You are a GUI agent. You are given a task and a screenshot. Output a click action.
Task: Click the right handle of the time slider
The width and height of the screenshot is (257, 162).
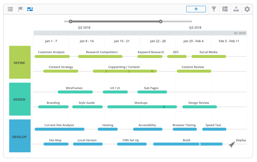point(161,21)
